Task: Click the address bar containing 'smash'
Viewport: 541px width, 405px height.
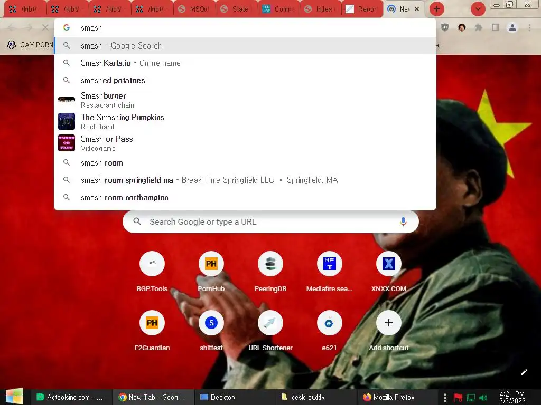Action: click(245, 27)
